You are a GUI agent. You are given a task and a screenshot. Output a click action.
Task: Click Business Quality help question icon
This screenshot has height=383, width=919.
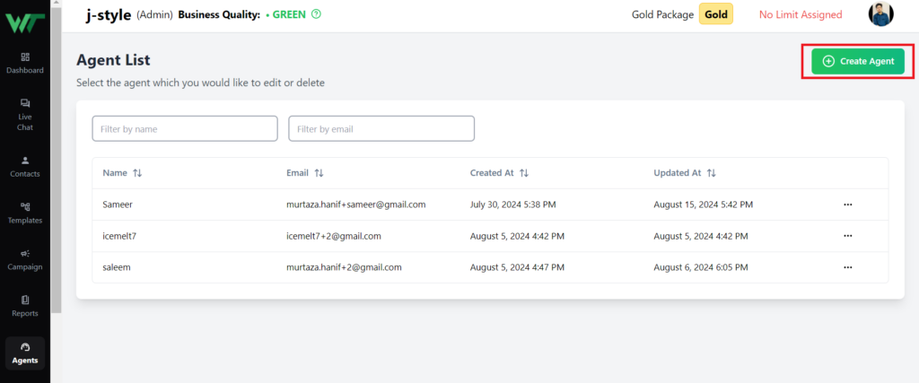[317, 14]
